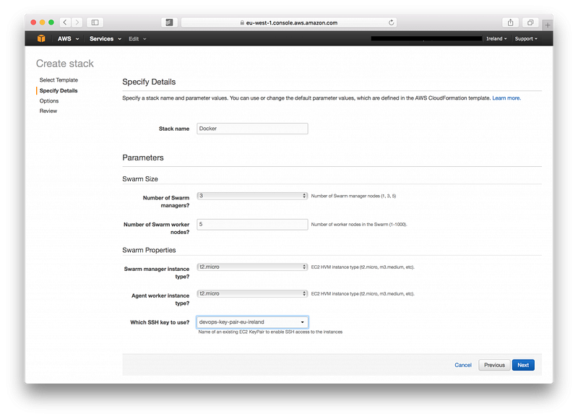Open the SSH key dropdown

[252, 322]
